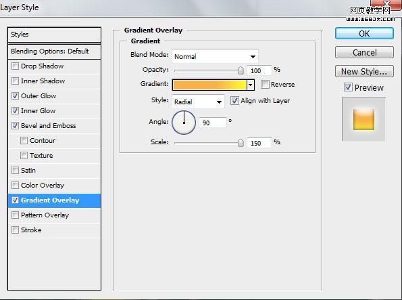This screenshot has width=402, height=300.
Task: Select the highlighted Gradient Overlay row
Action: pyautogui.click(x=54, y=200)
